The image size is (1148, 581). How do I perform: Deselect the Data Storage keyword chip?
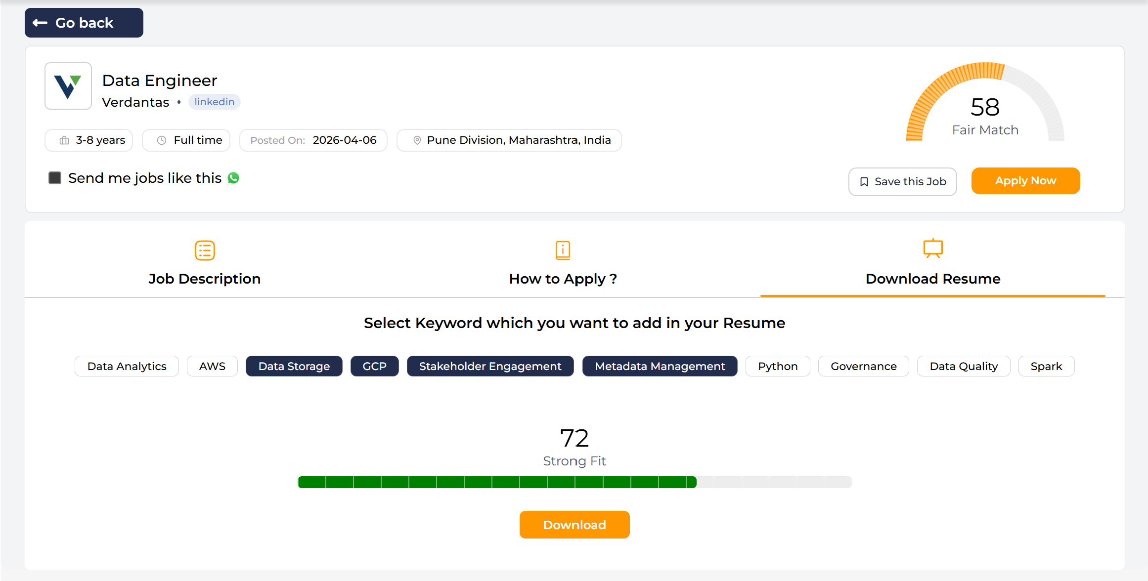coord(294,366)
